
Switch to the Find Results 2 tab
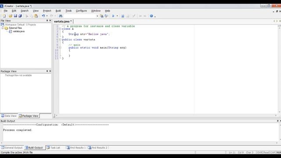point(98,148)
